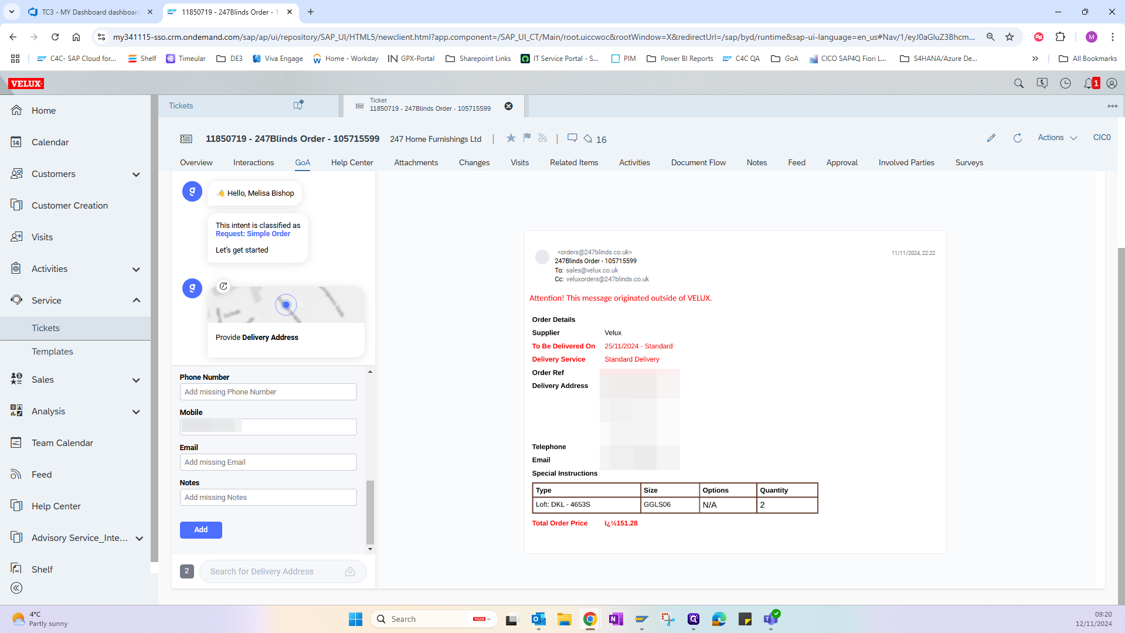Click the Phone Number input field
The height and width of the screenshot is (633, 1125).
(x=268, y=392)
